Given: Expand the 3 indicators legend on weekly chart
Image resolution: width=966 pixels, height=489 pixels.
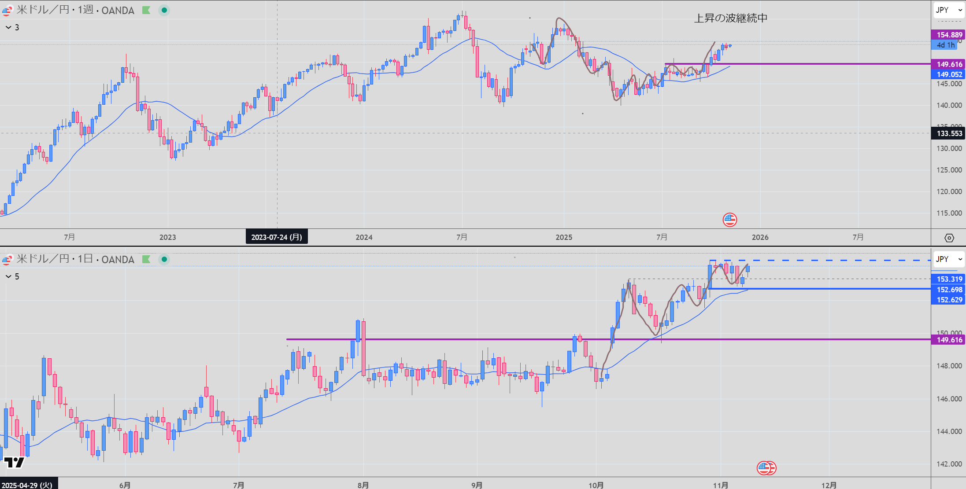Looking at the screenshot, I should click(x=12, y=27).
